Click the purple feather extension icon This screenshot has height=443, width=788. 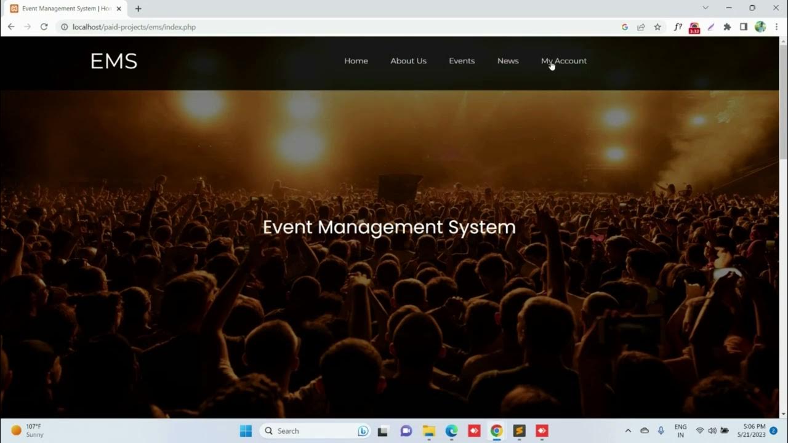(711, 27)
